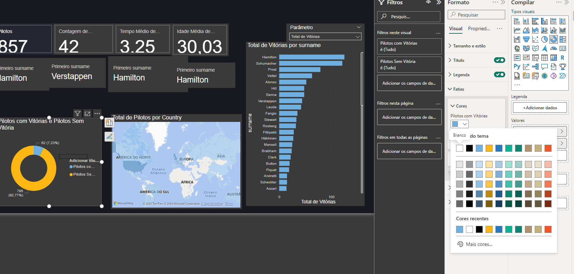
Task: Switch to the Propried... tab
Action: coord(479,29)
